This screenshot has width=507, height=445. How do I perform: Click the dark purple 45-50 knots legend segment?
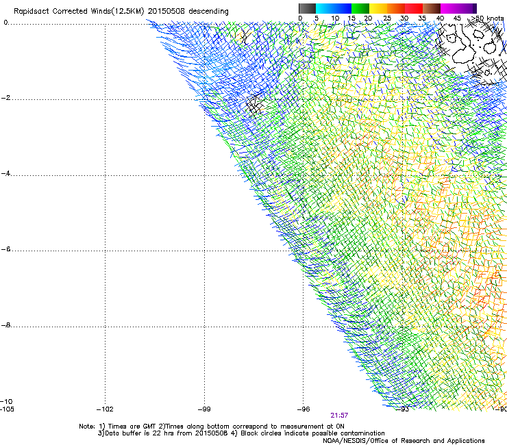click(467, 8)
